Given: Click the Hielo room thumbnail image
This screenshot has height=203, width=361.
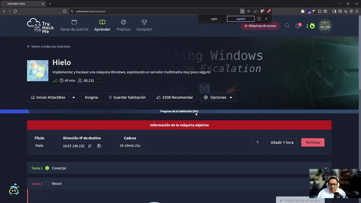Looking at the screenshot, I should [x=38, y=70].
